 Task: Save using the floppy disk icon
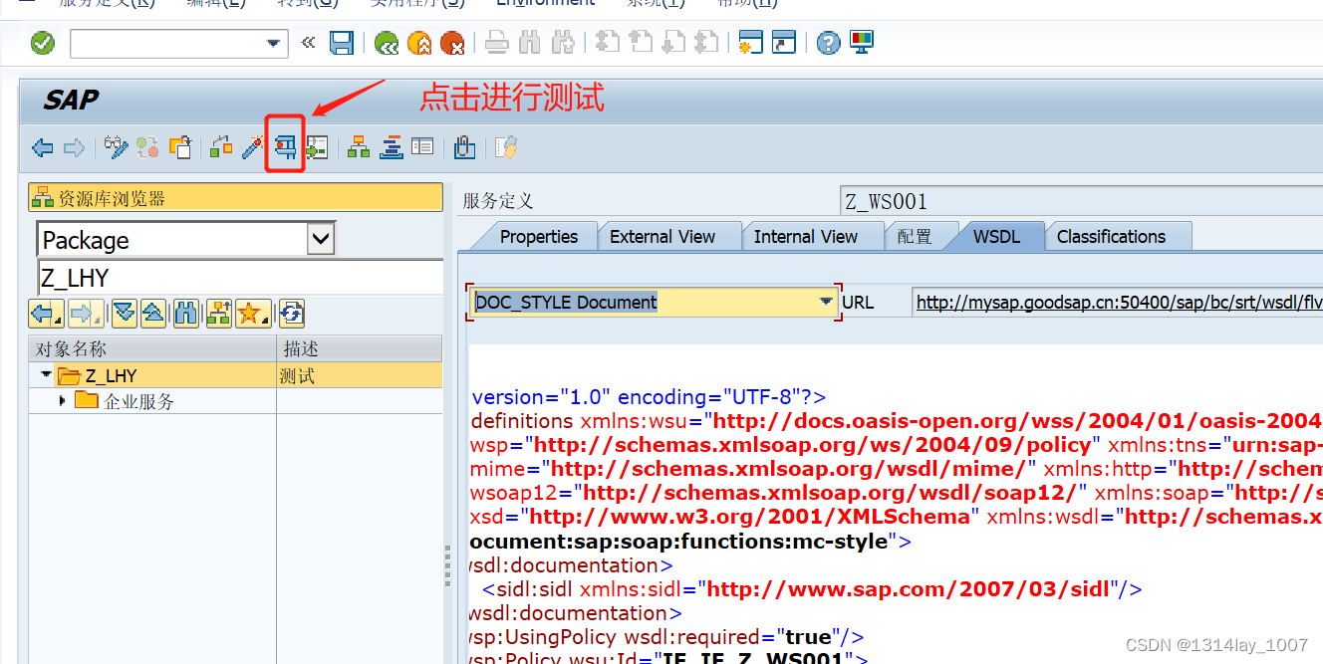(342, 43)
